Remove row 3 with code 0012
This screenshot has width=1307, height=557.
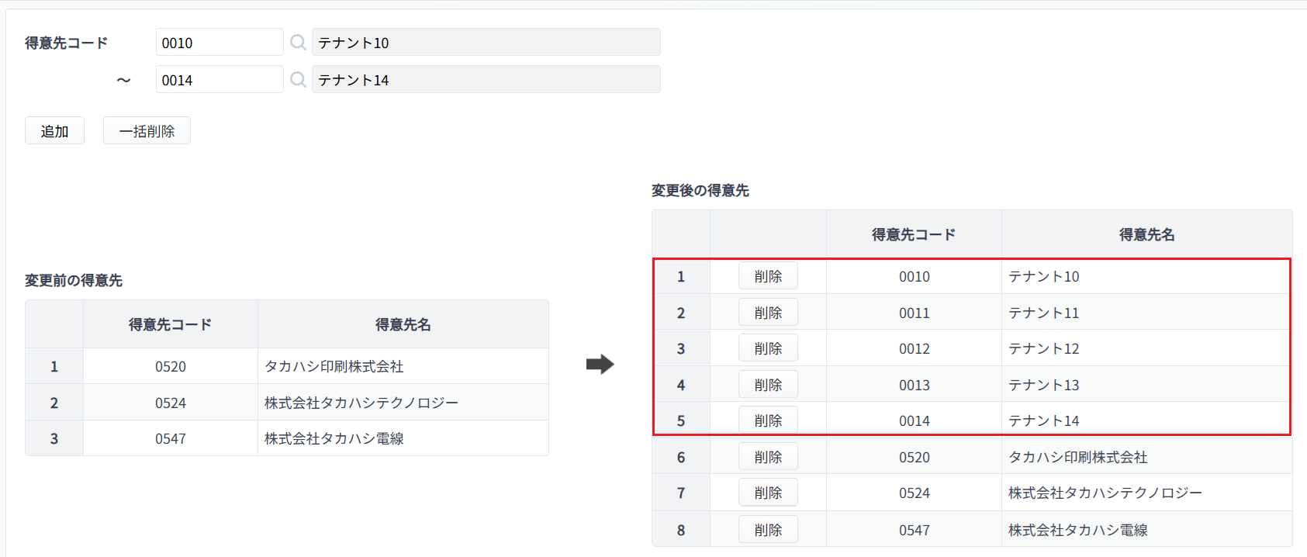[768, 348]
